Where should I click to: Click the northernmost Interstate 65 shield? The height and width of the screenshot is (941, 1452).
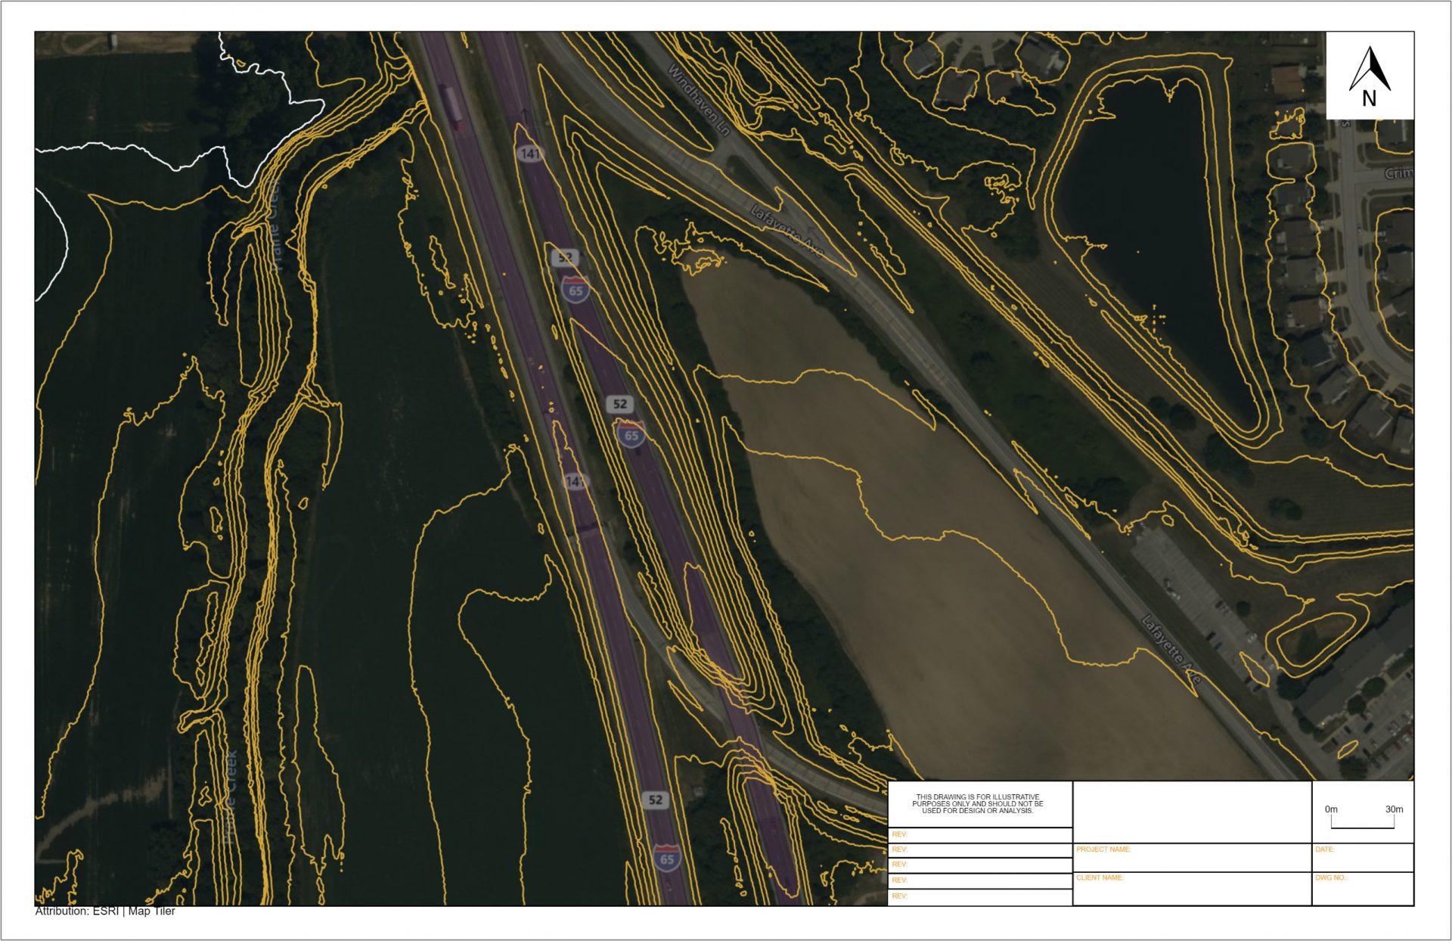point(576,290)
